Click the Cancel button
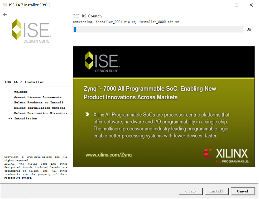Image resolution: width=259 pixels, height=199 pixels. click(243, 191)
